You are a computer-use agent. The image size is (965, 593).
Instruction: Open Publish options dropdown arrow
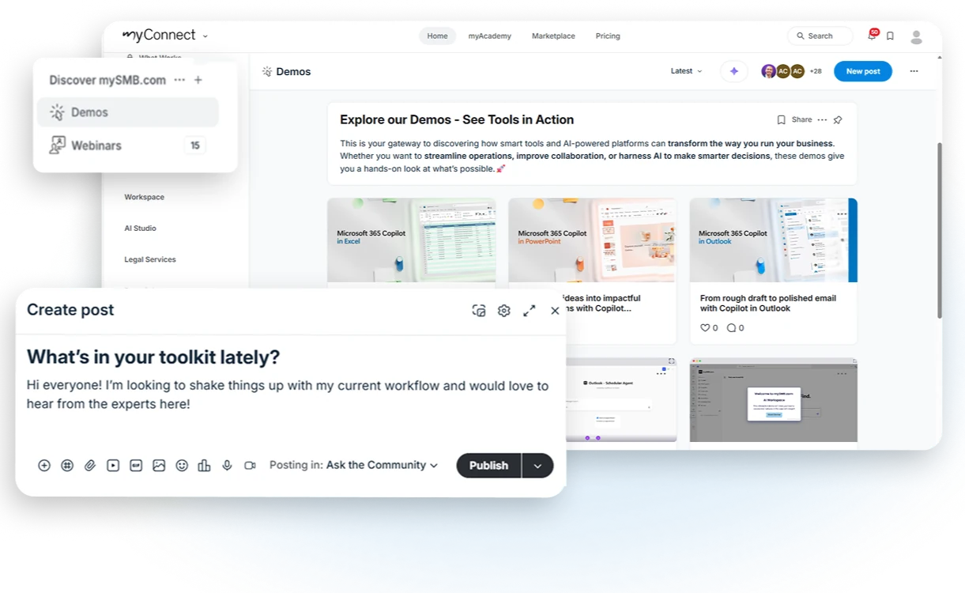(537, 466)
